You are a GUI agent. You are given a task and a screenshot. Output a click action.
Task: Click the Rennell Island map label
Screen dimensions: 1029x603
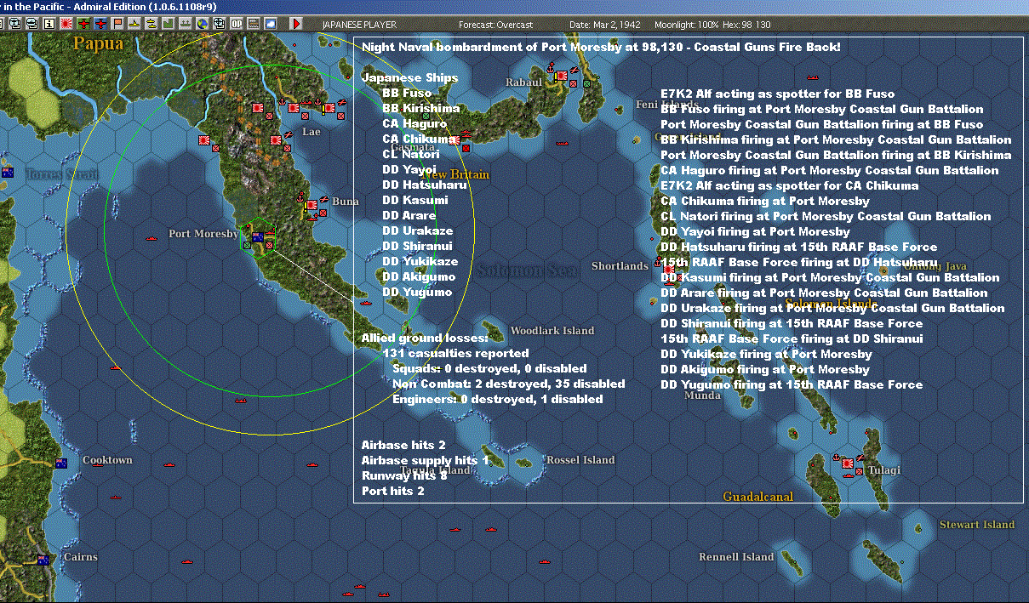736,557
